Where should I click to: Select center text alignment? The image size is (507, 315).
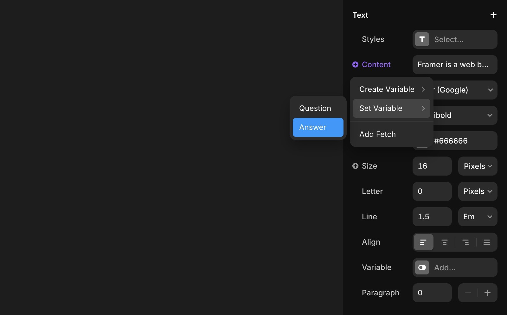445,242
